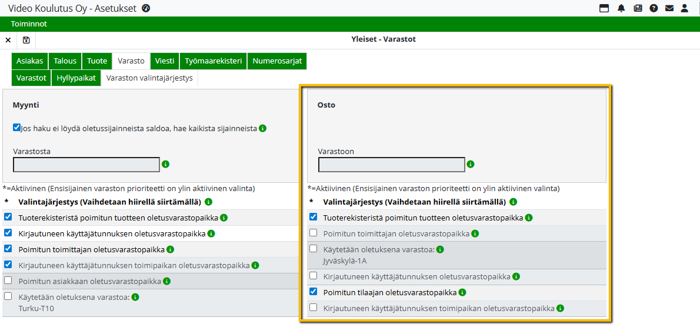The width and height of the screenshot is (700, 334).
Task: Click the news/newspaper icon in header
Action: tap(638, 8)
